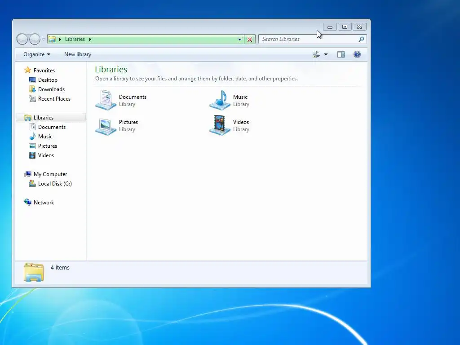Click Downloads folder icon in sidebar
The image size is (460, 345).
pyautogui.click(x=32, y=89)
